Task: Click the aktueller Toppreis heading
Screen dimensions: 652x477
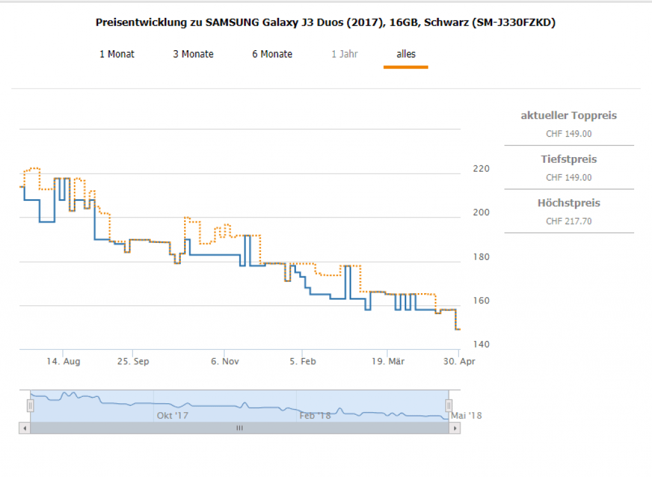Action: (569, 116)
